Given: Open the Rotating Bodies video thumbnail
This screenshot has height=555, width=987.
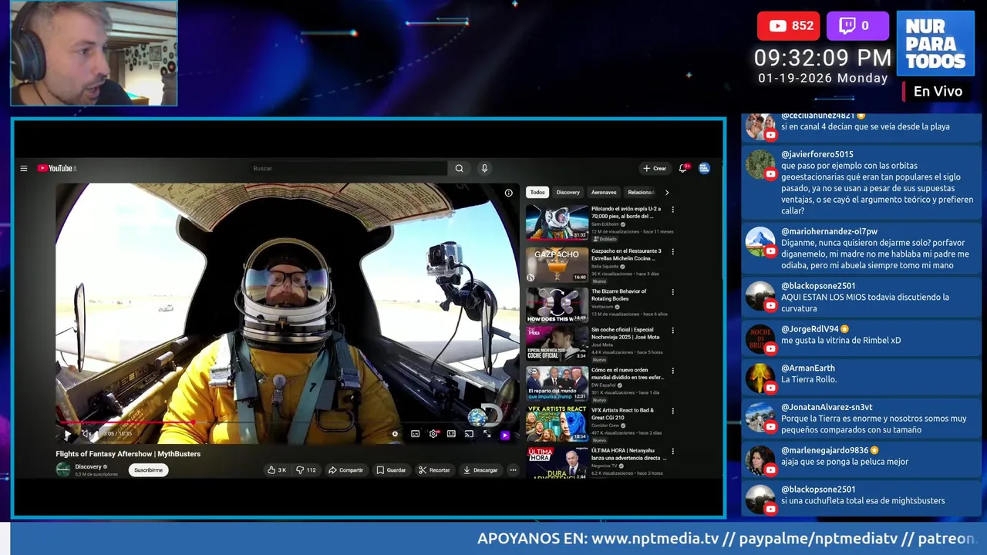Looking at the screenshot, I should [557, 304].
